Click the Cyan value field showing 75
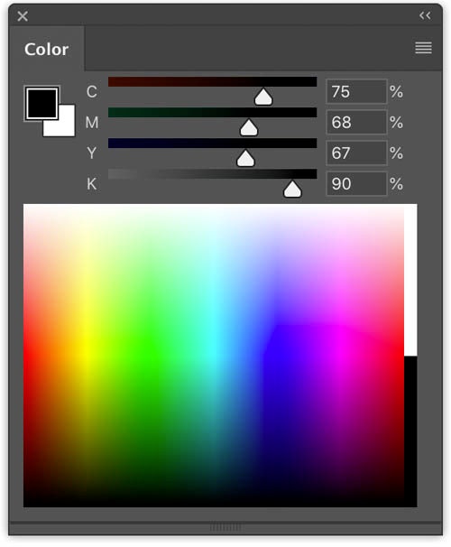451x547 pixels. (x=356, y=92)
